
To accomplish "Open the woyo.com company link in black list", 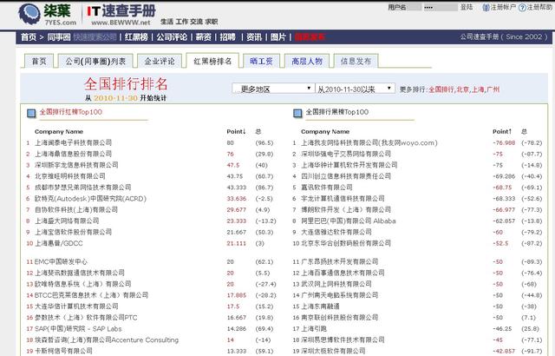I will (x=369, y=142).
